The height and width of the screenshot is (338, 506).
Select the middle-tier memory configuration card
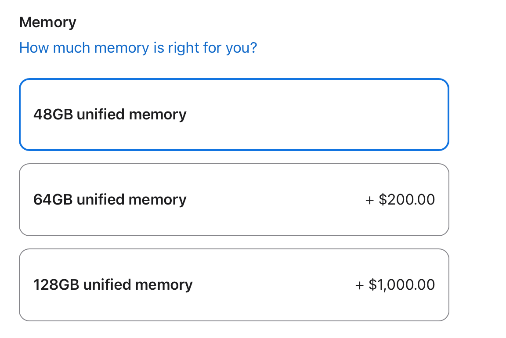pos(234,200)
